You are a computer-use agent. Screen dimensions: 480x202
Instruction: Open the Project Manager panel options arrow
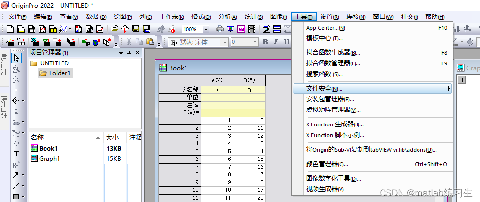tap(121, 53)
